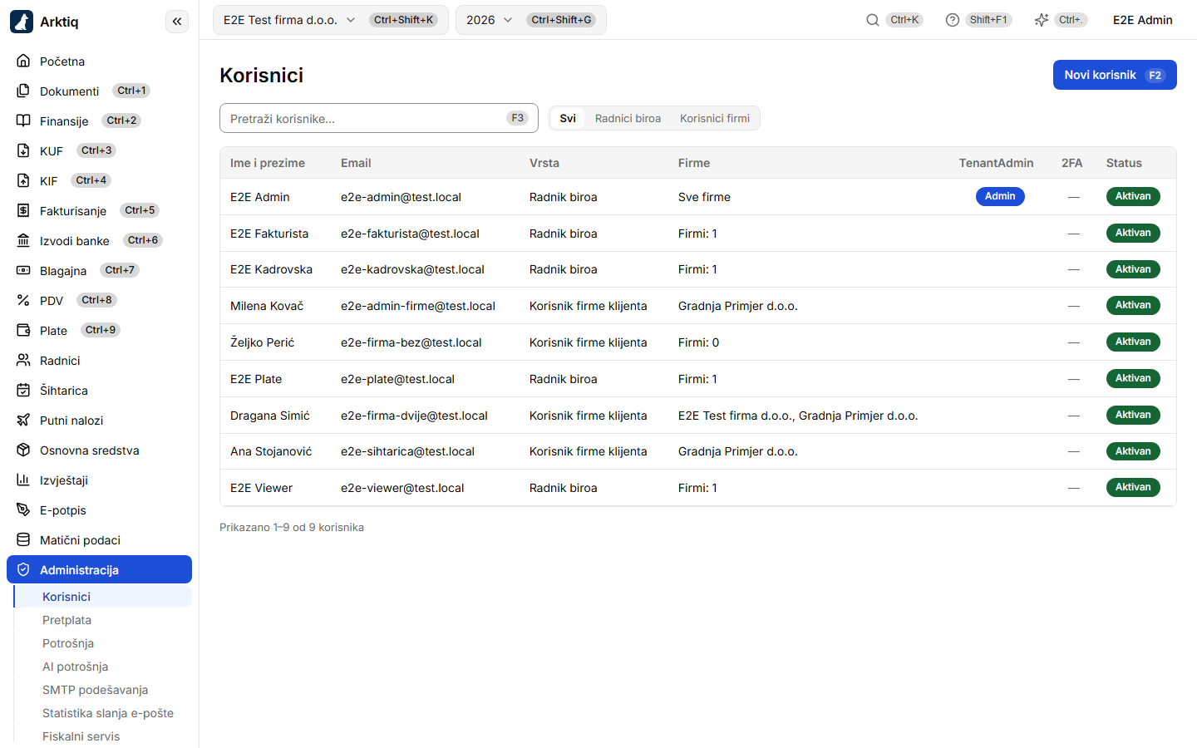Open SMTP podešavanja submenu item

95,690
